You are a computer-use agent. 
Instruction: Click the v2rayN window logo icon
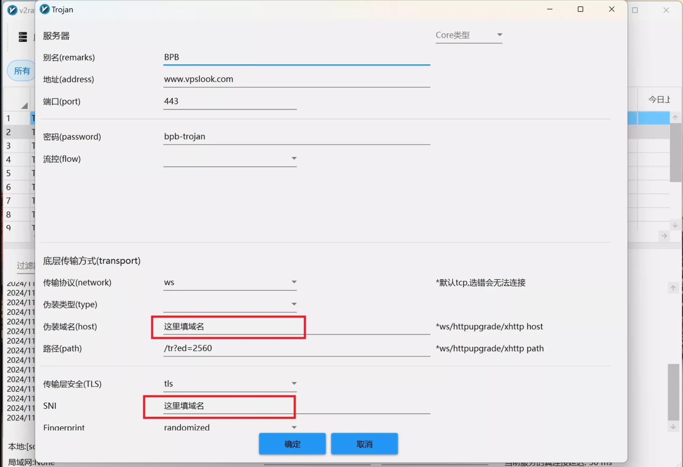[x=12, y=10]
